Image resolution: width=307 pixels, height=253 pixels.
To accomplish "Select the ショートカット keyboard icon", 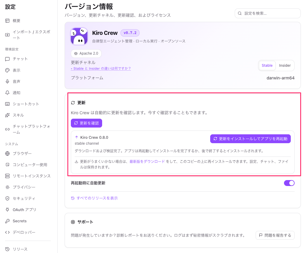I will tap(7, 104).
